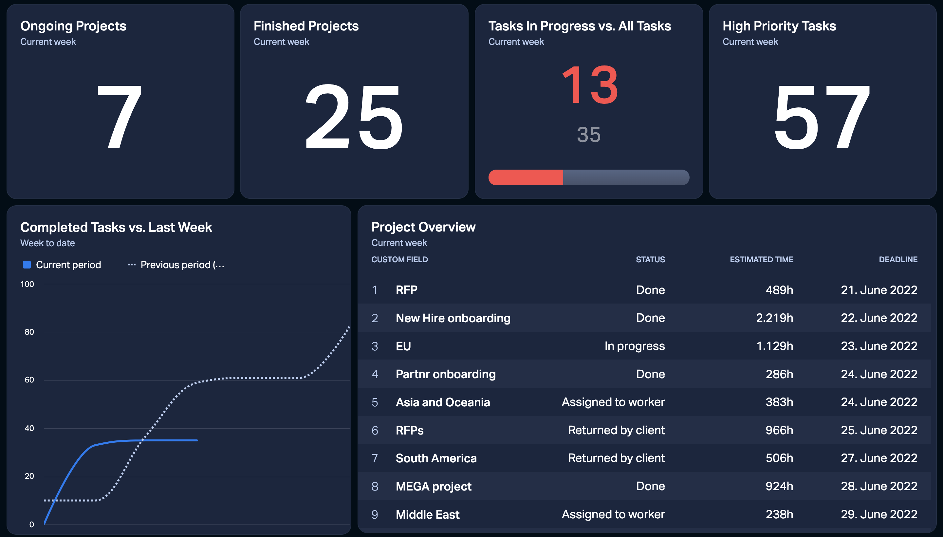Image resolution: width=943 pixels, height=537 pixels.
Task: Open the MEGA project row
Action: pos(644,486)
